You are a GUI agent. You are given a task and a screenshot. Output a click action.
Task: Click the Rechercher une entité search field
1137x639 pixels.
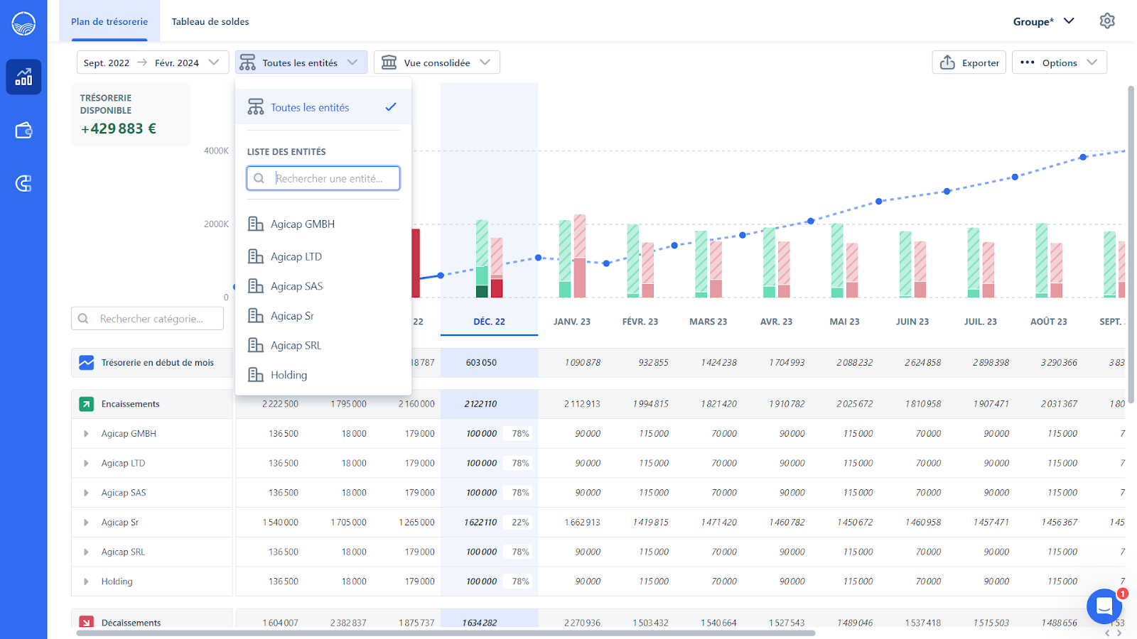[x=323, y=178]
